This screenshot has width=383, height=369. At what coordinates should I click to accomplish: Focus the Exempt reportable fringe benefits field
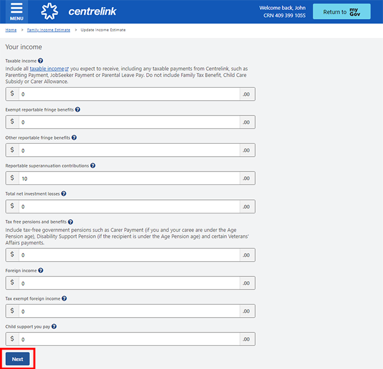click(x=130, y=122)
